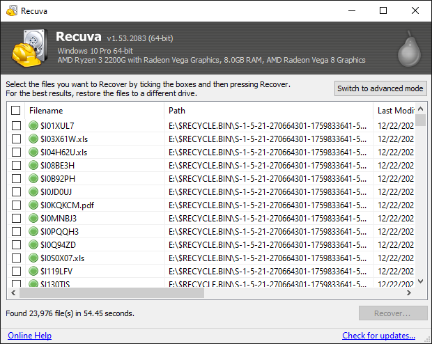Open the Online Help link
This screenshot has height=344, width=432.
coord(29,336)
